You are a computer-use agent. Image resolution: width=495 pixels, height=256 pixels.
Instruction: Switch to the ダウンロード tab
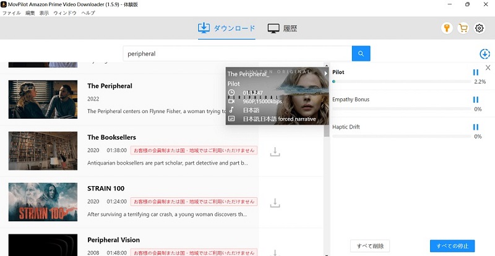coord(226,28)
